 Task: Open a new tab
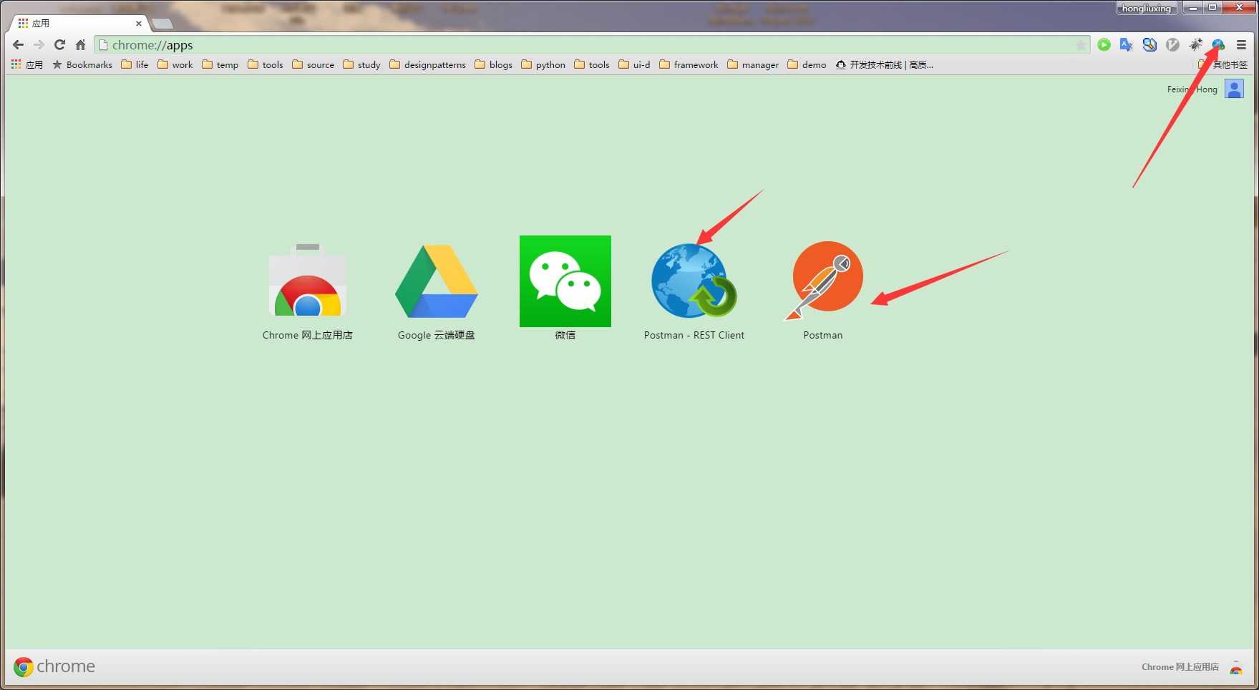(x=162, y=24)
